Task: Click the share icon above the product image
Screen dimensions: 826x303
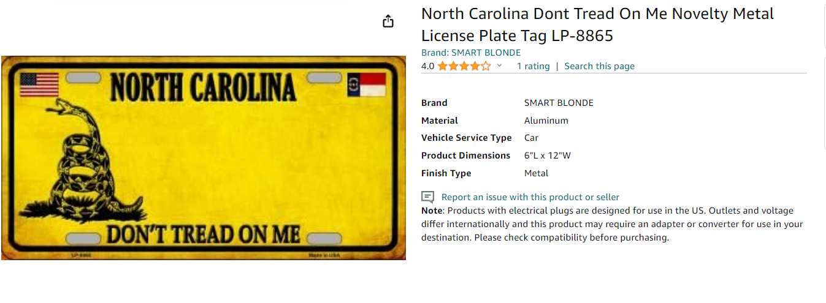Action: click(388, 21)
